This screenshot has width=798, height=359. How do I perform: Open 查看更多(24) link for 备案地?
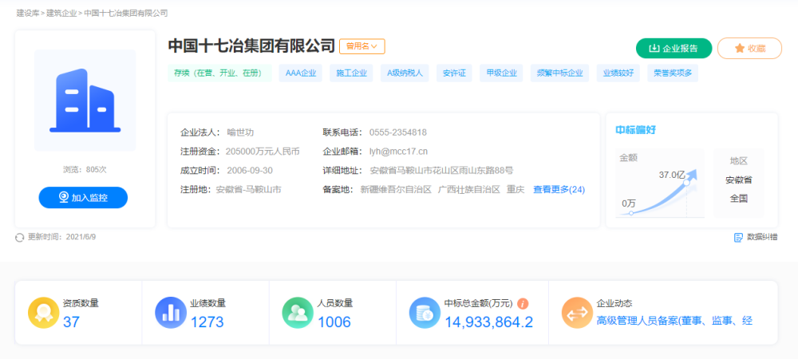(559, 190)
